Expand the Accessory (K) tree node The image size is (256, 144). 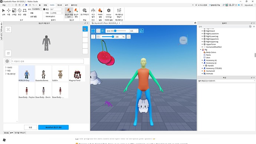pyautogui.click(x=202, y=60)
